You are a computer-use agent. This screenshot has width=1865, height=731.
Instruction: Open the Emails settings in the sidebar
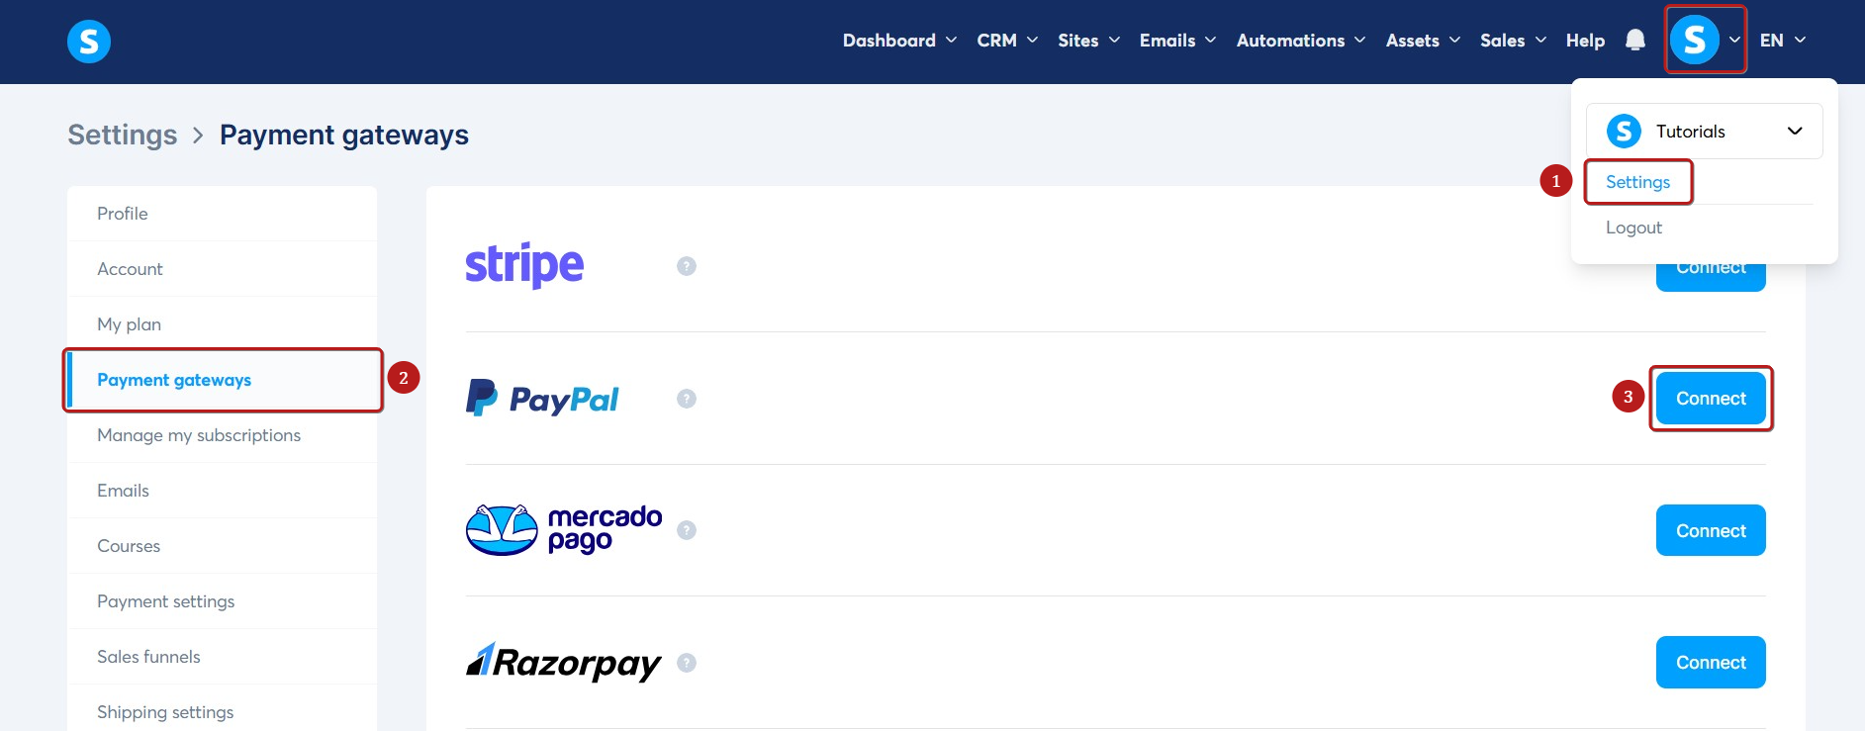223,491
